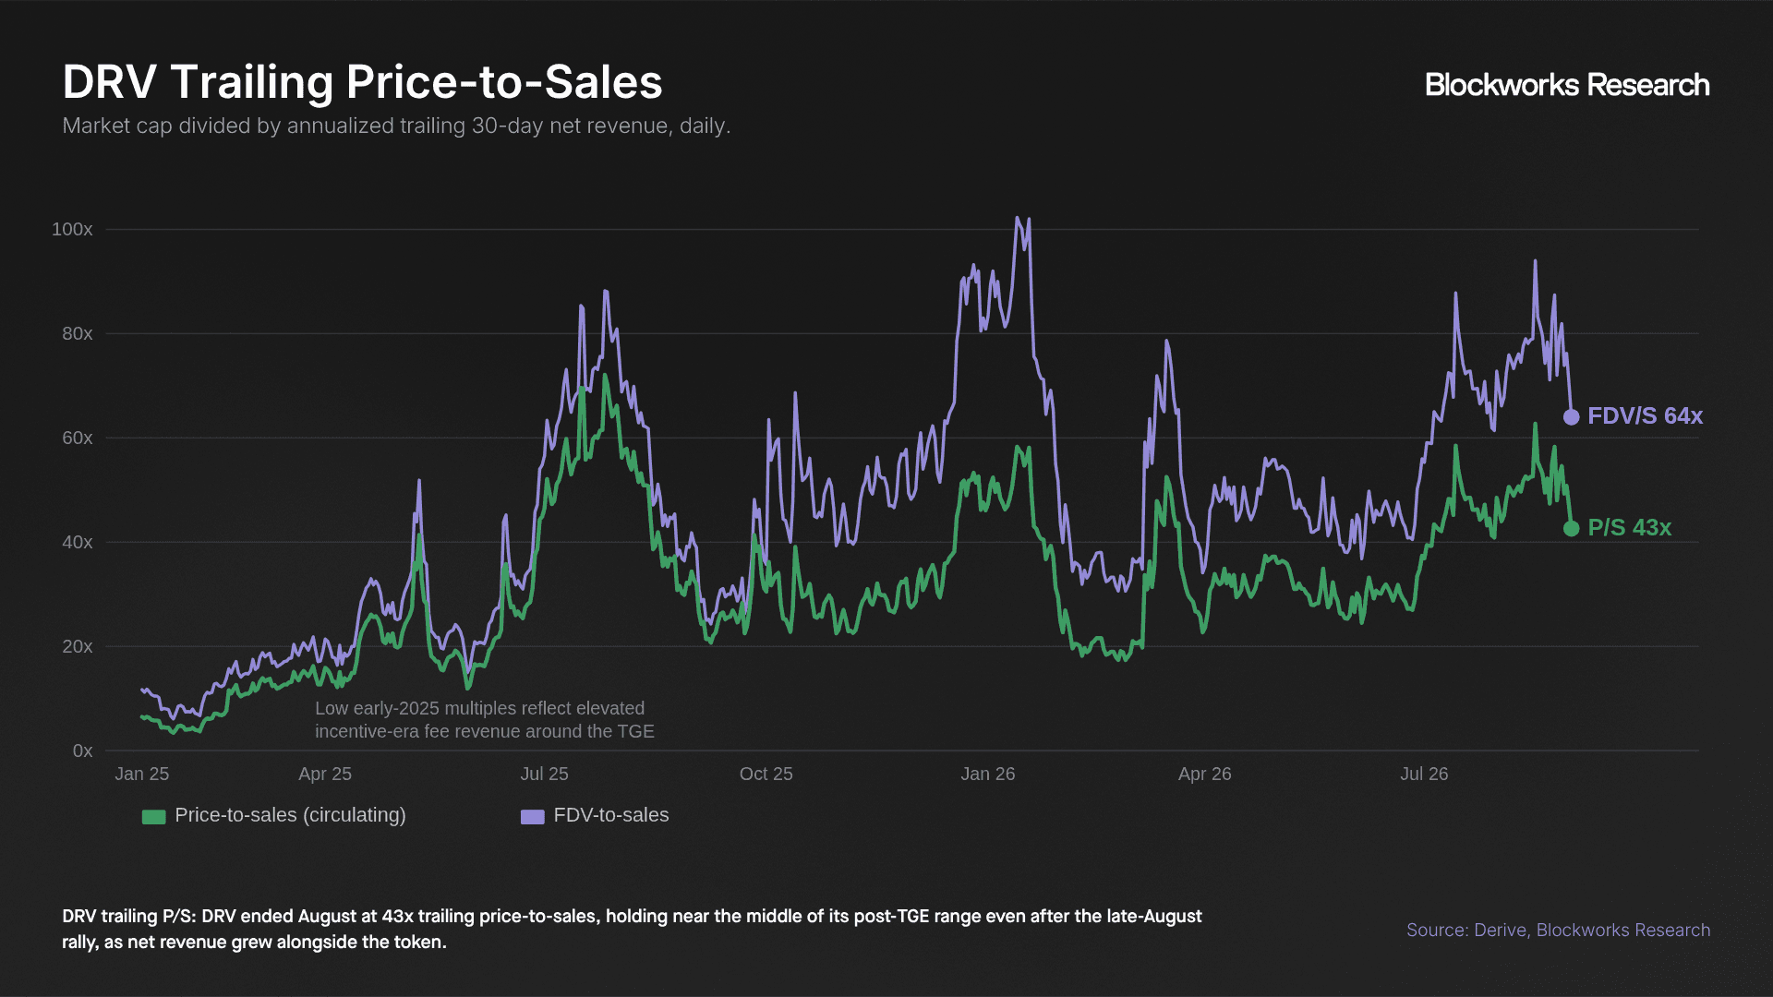Click the 'DRV Trailing Price-to-Sales' title
Screen dimensions: 1773x997
(362, 82)
